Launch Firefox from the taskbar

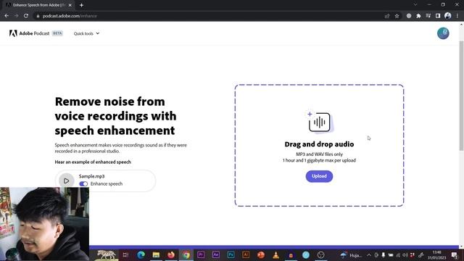(171, 254)
